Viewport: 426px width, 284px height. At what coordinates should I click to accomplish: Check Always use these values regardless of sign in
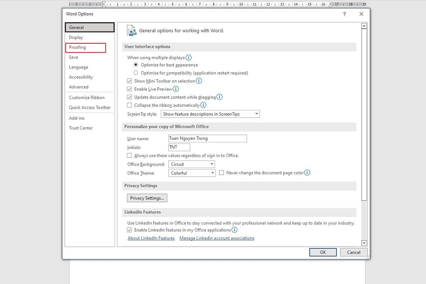pos(129,155)
